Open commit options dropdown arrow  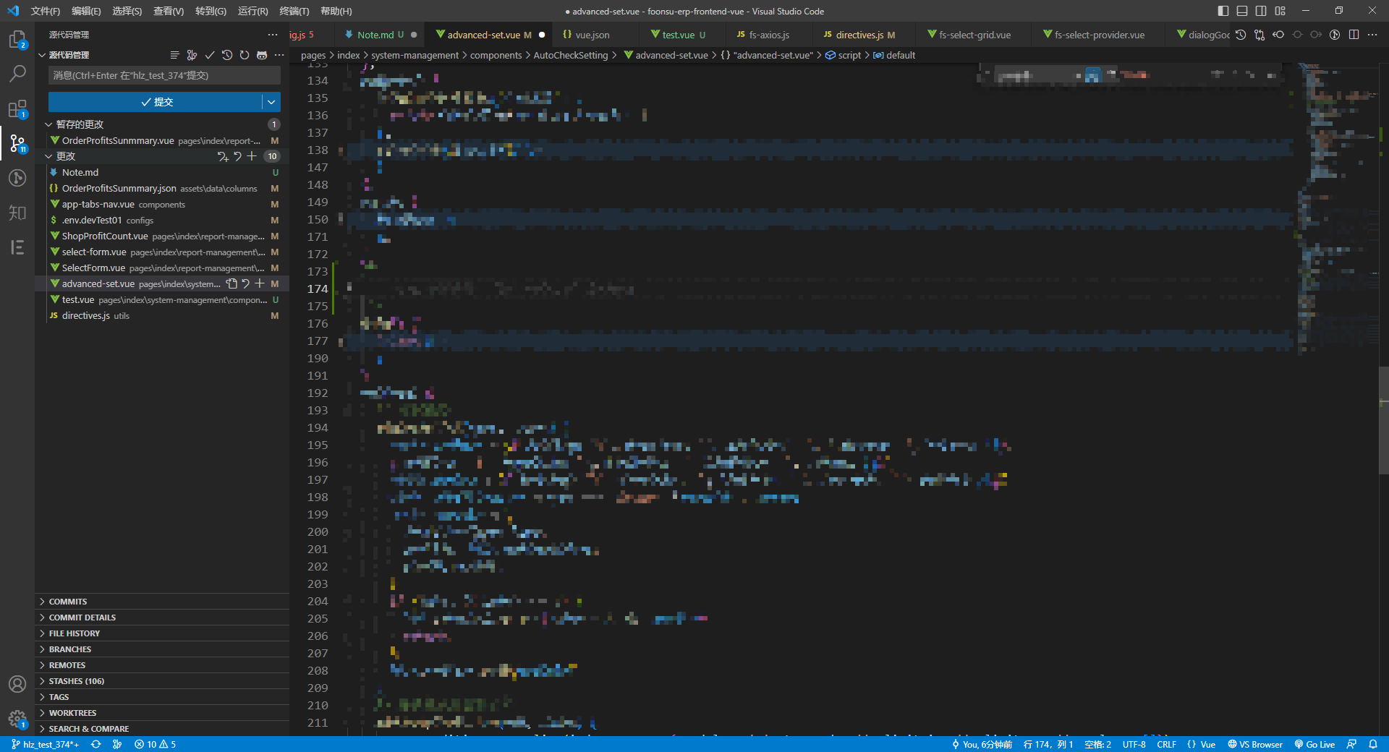[x=271, y=102]
